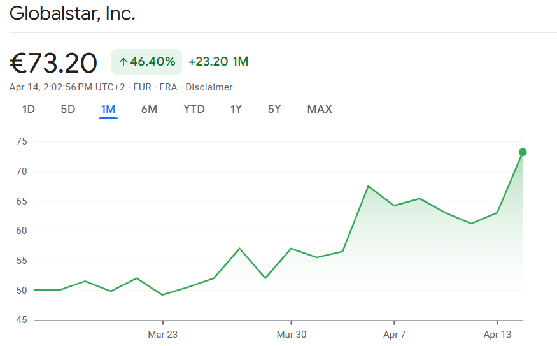Select the 5Y time range
The height and width of the screenshot is (346, 557).
click(x=274, y=109)
